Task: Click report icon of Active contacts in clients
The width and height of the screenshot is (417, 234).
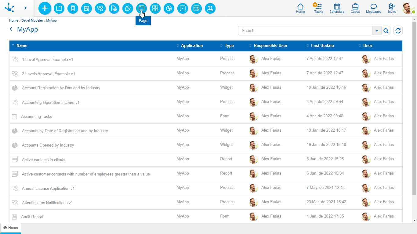Action: coord(15,160)
